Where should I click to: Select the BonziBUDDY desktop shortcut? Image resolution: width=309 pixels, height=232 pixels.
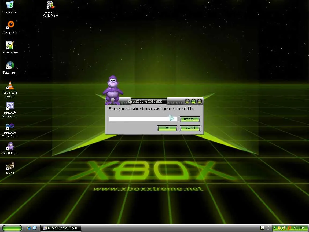pos(10,148)
